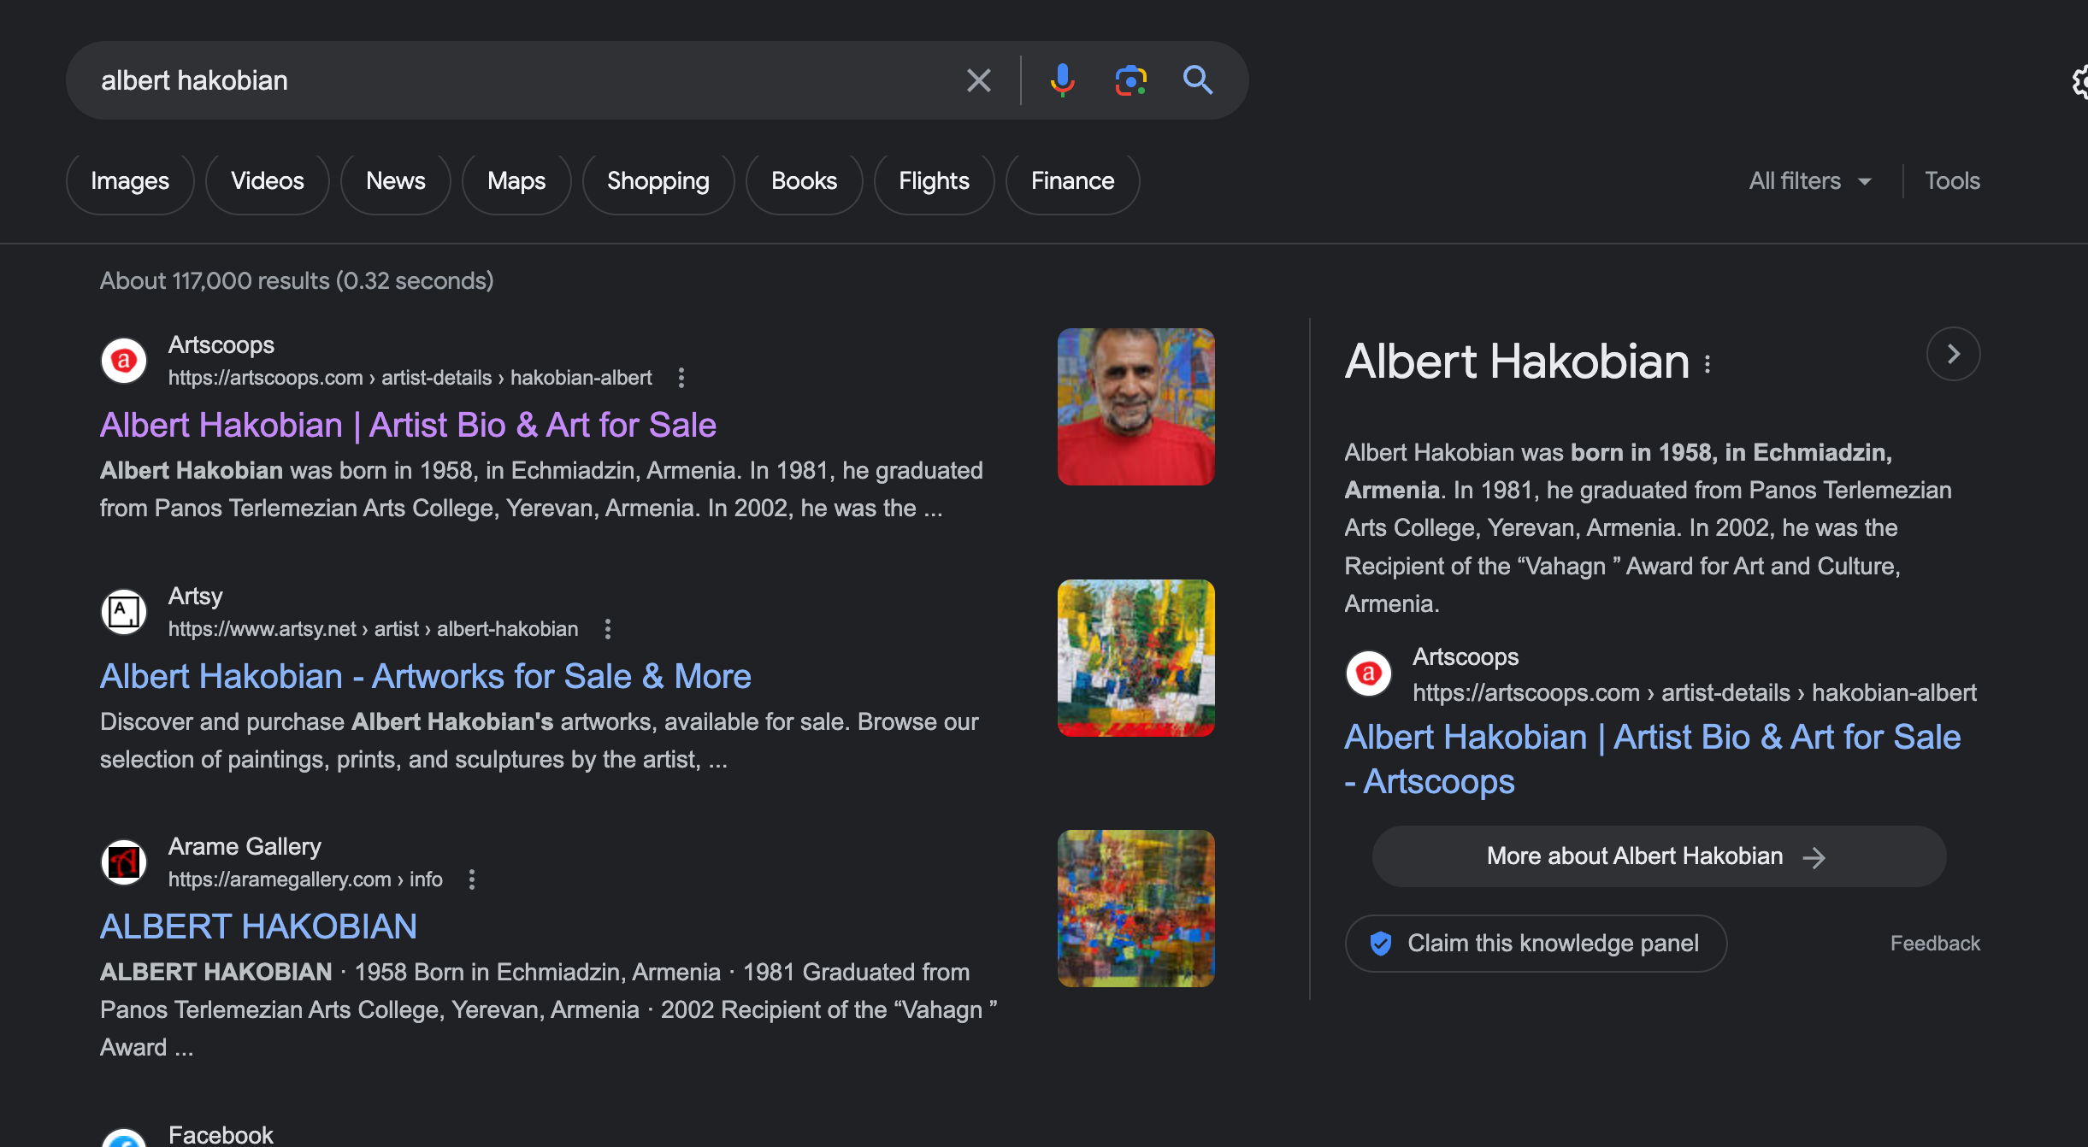Start voice search with the microphone icon
This screenshot has height=1147, width=2088.
tap(1062, 80)
